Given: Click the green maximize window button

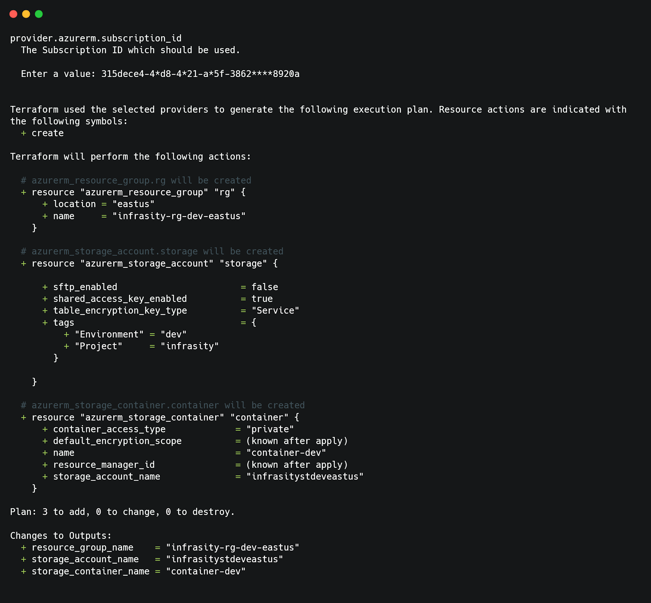Looking at the screenshot, I should coord(39,14).
